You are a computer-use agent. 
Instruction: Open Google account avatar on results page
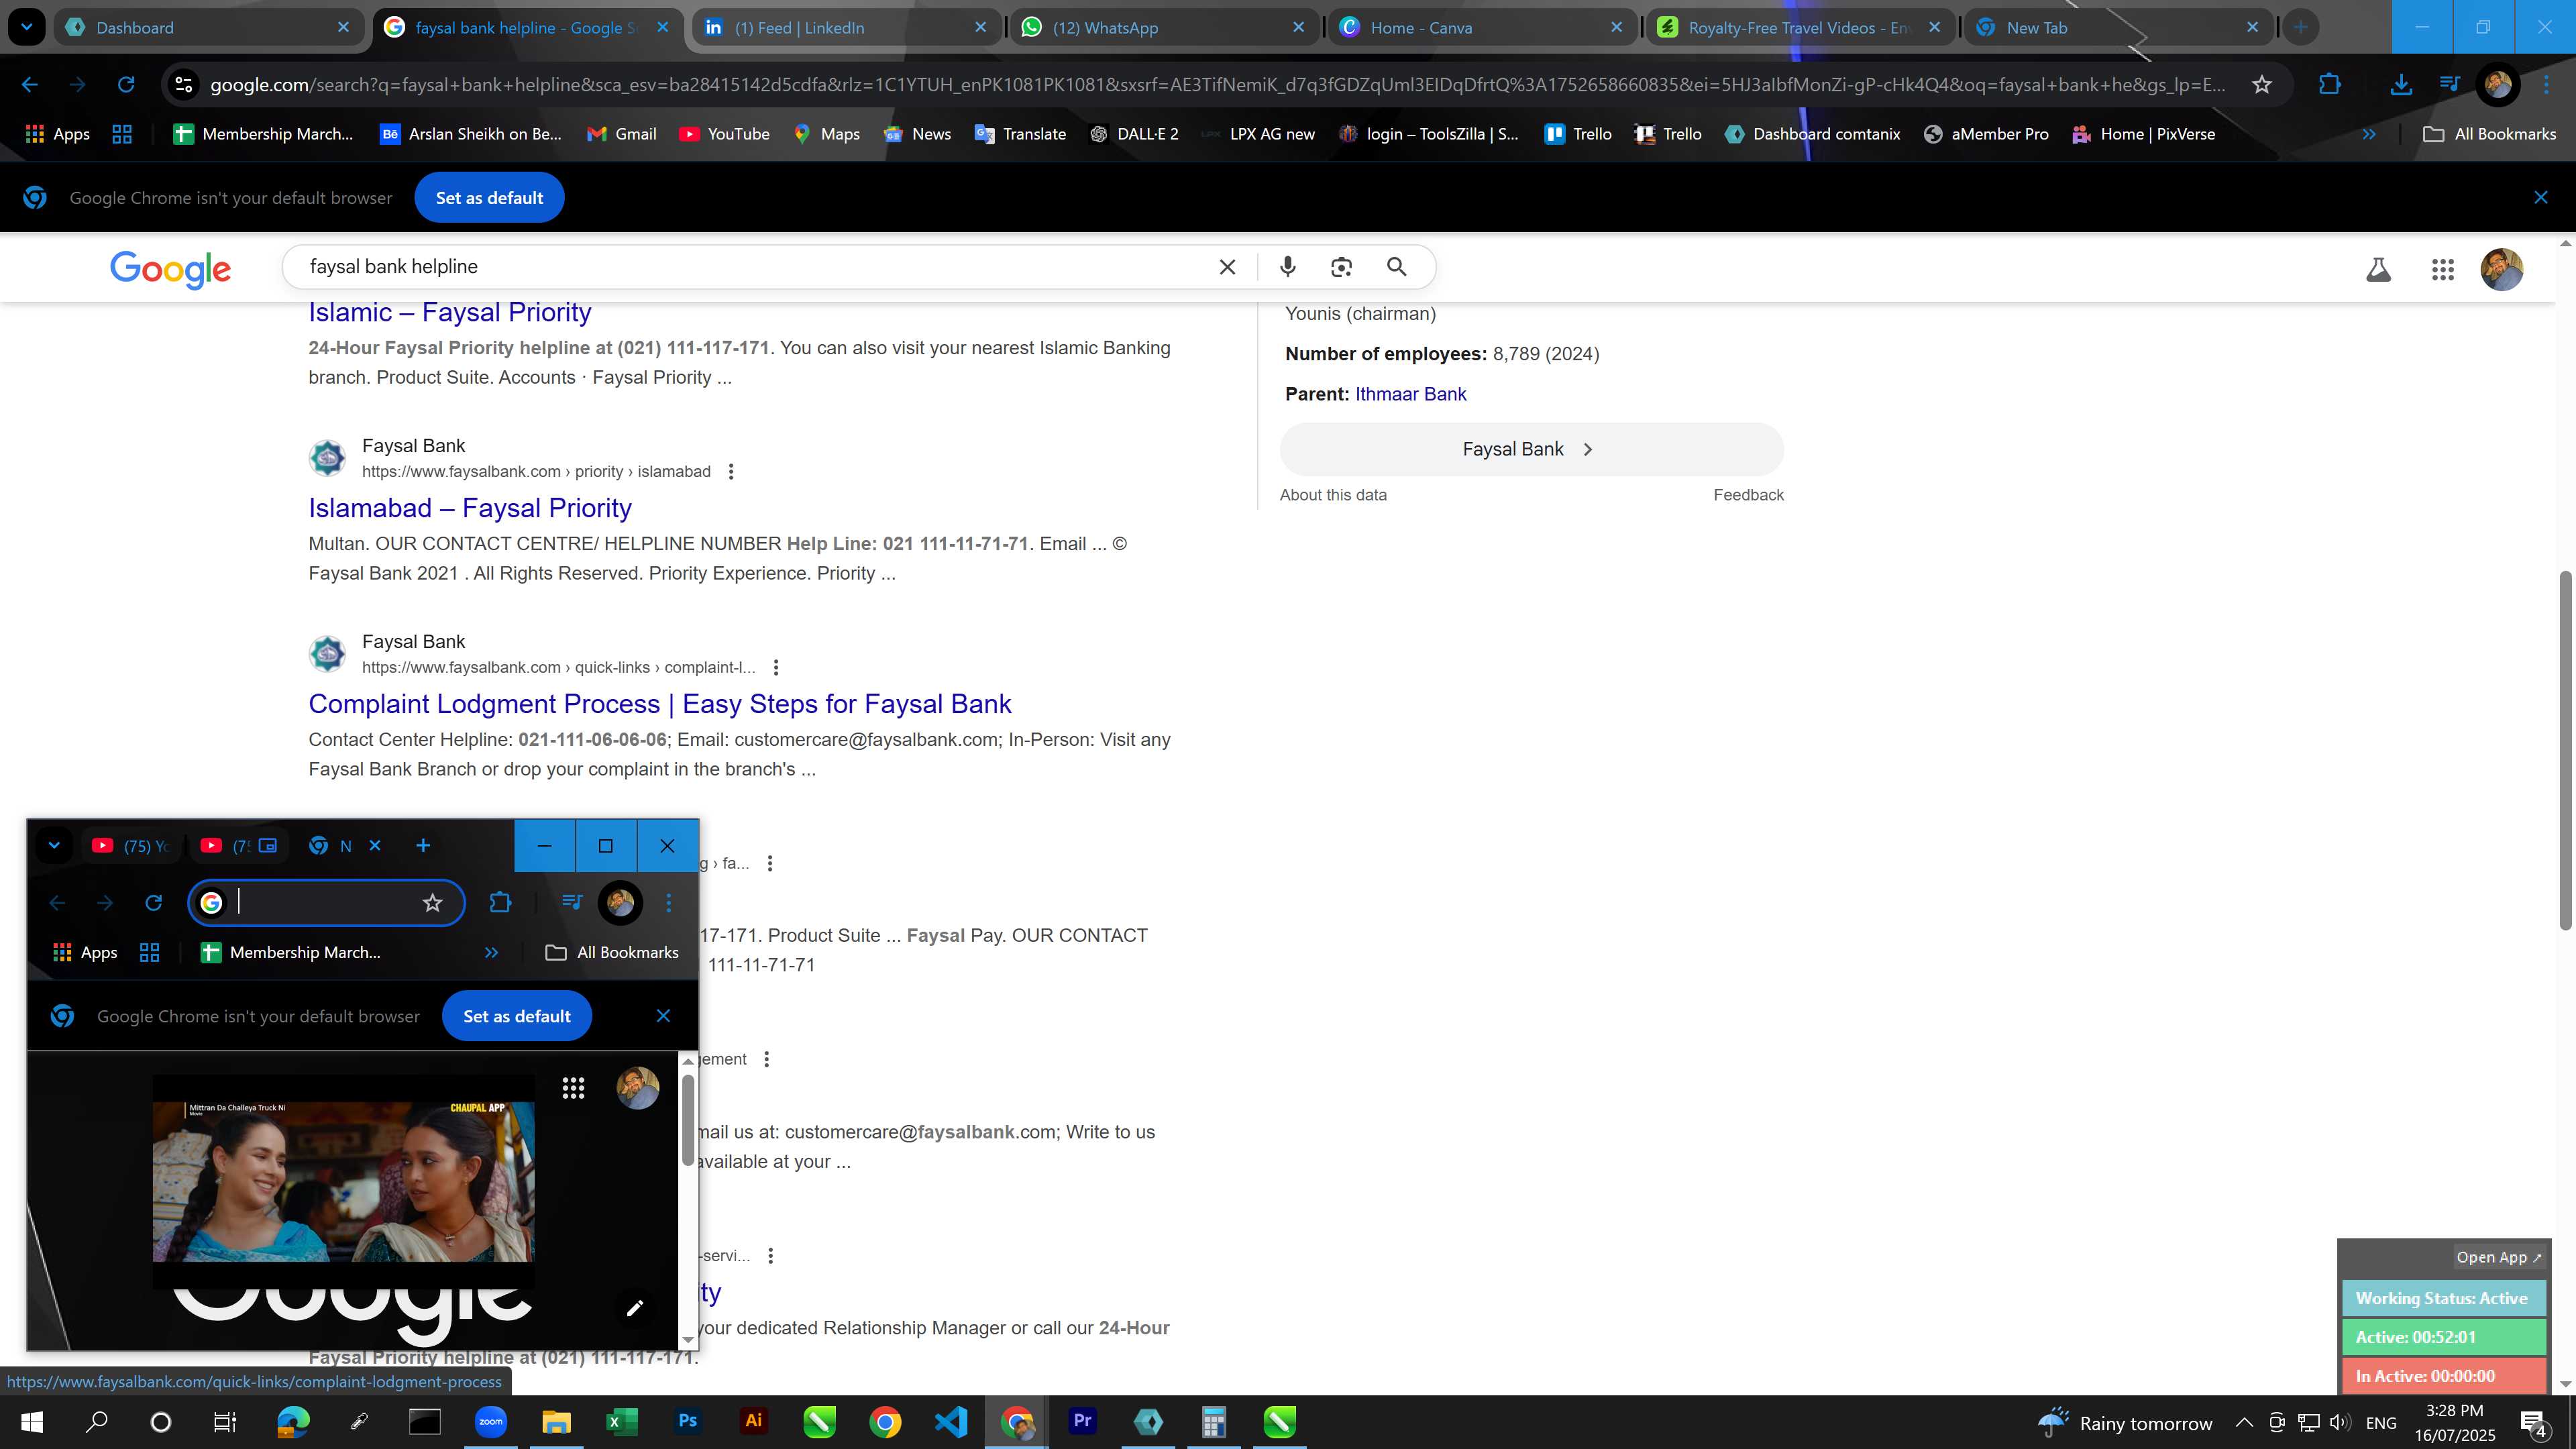coord(2501,269)
